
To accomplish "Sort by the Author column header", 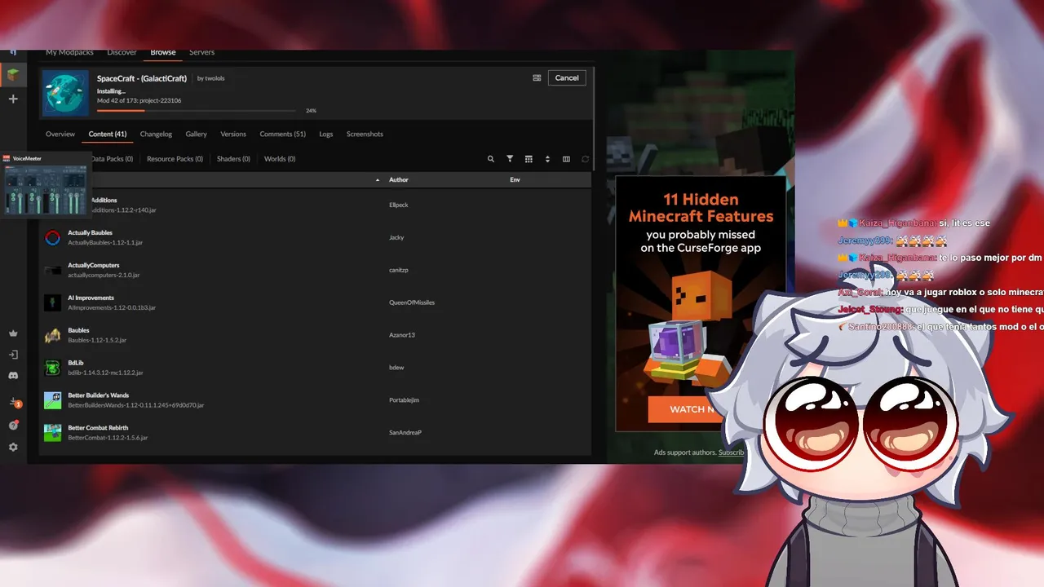I will 399,179.
